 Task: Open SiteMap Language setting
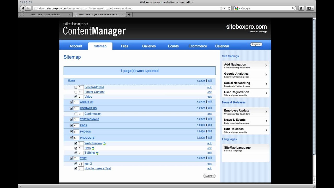[x=246, y=149]
